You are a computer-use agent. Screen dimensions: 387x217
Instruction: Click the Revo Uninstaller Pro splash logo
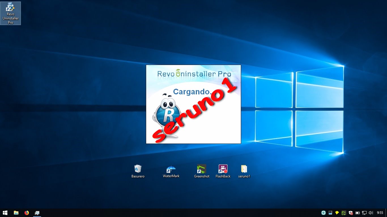(194, 74)
